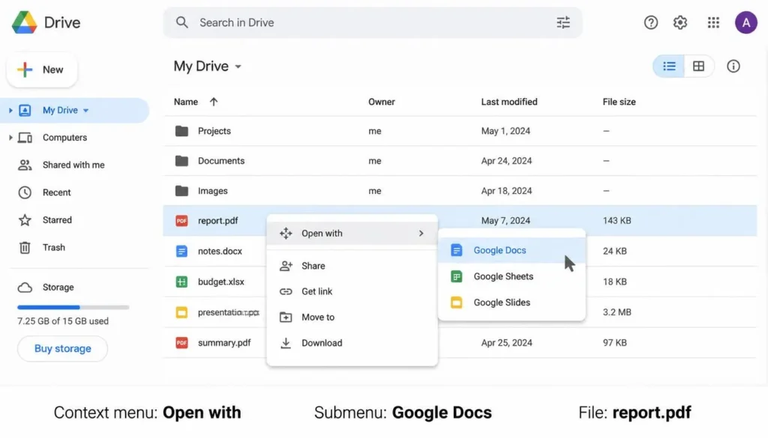Image resolution: width=768 pixels, height=438 pixels.
Task: Open with Google Slides
Action: (x=511, y=302)
